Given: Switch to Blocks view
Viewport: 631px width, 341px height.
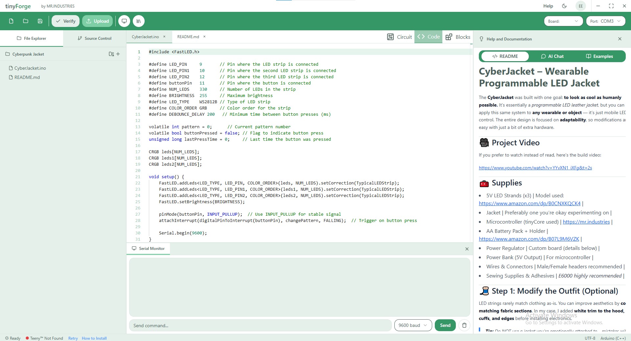Looking at the screenshot, I should [x=458, y=37].
